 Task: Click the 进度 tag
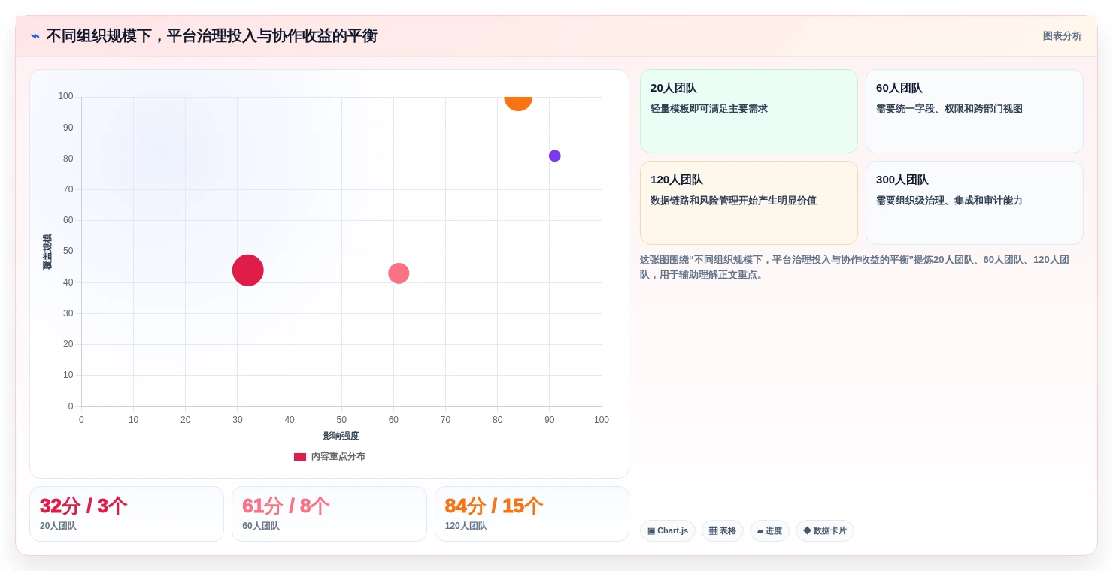coord(769,531)
